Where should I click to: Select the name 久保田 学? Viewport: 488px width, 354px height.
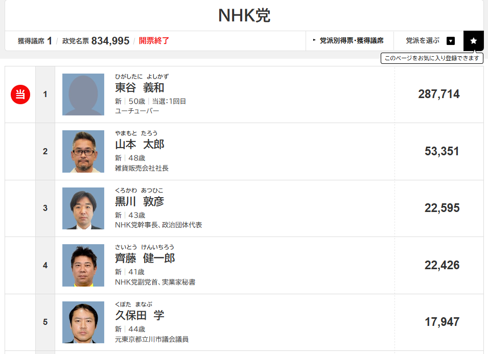pyautogui.click(x=140, y=315)
